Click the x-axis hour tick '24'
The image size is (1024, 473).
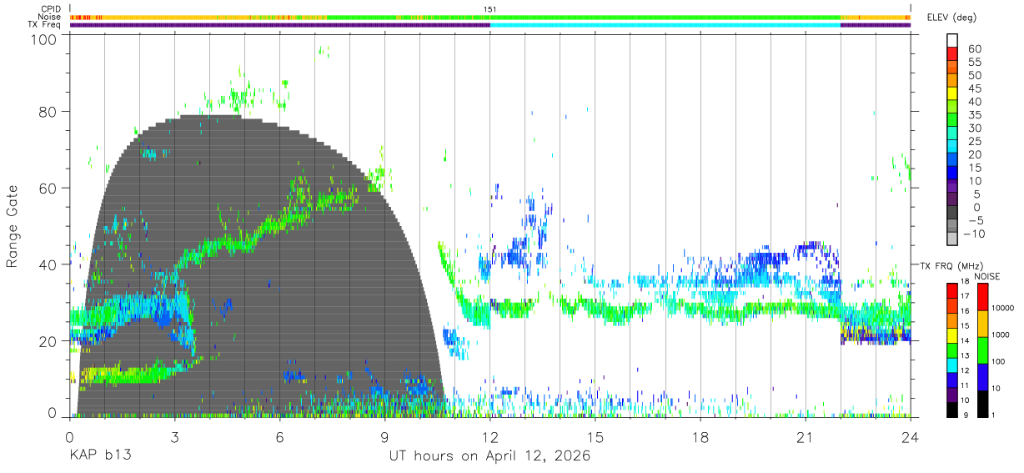911,437
